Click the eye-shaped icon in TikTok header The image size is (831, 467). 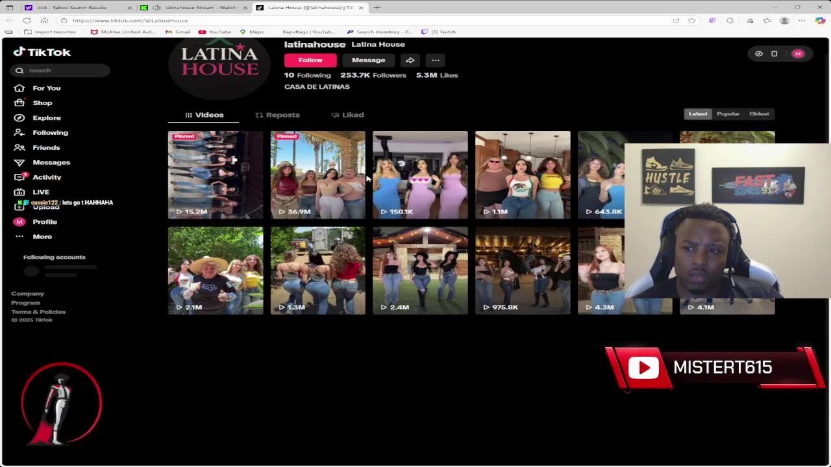(x=758, y=54)
